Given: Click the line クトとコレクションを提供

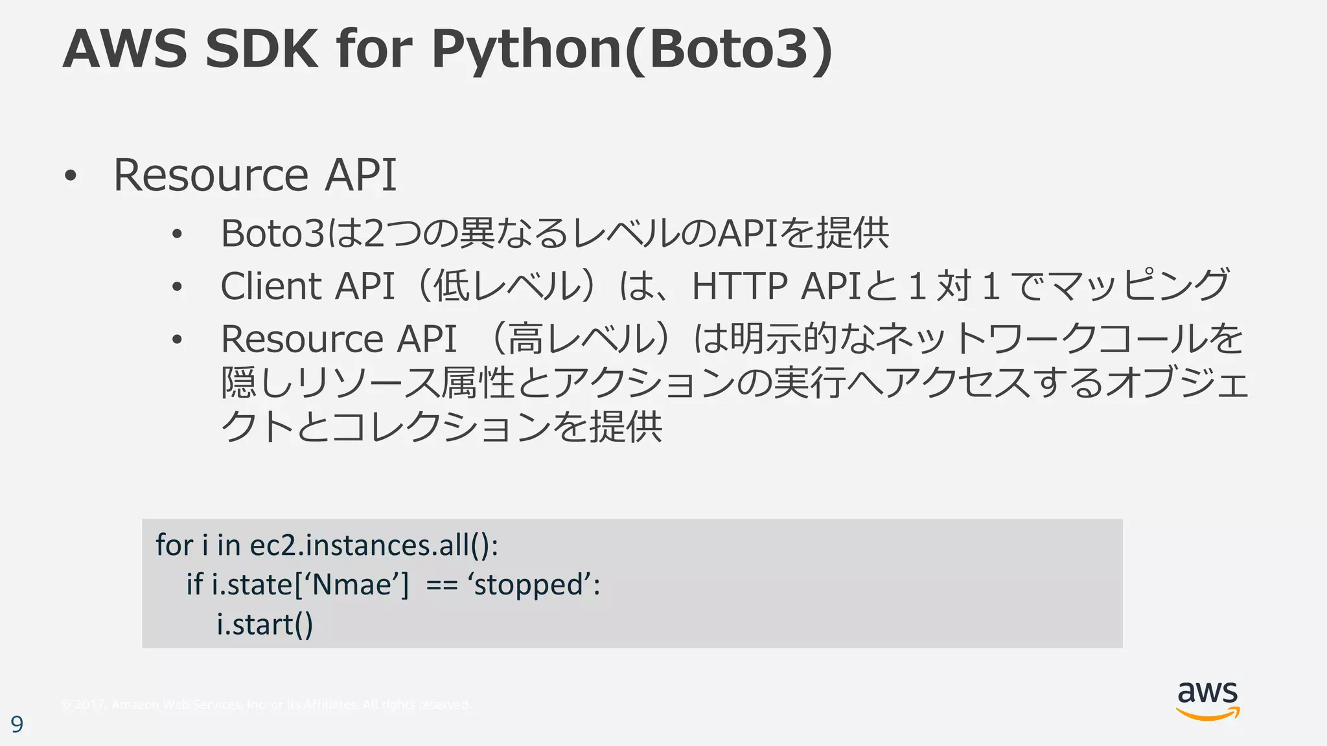Looking at the screenshot, I should click(x=441, y=426).
